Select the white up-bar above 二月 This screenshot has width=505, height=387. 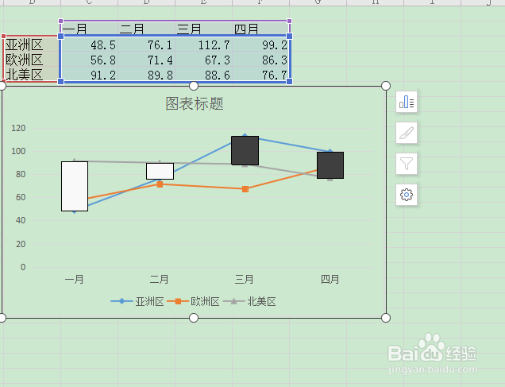160,171
